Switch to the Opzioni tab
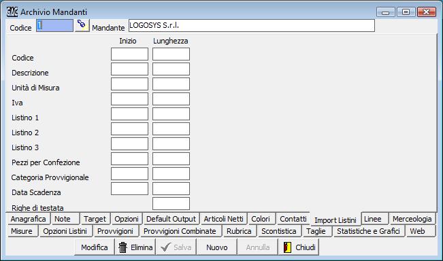Viewport: 443px width, 261px height. click(127, 219)
